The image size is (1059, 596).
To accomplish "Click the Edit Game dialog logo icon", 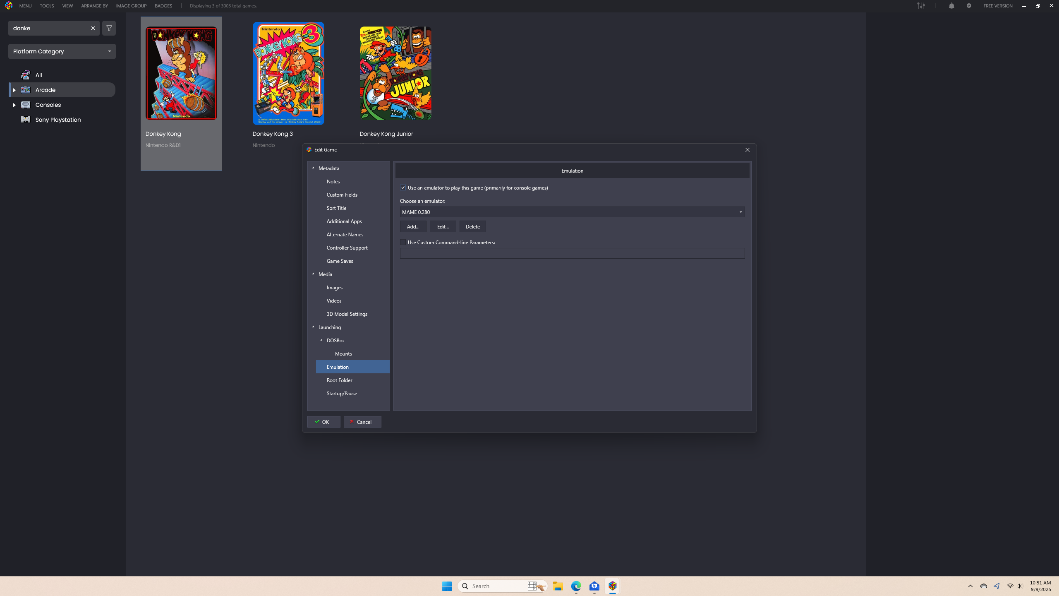I will point(309,150).
